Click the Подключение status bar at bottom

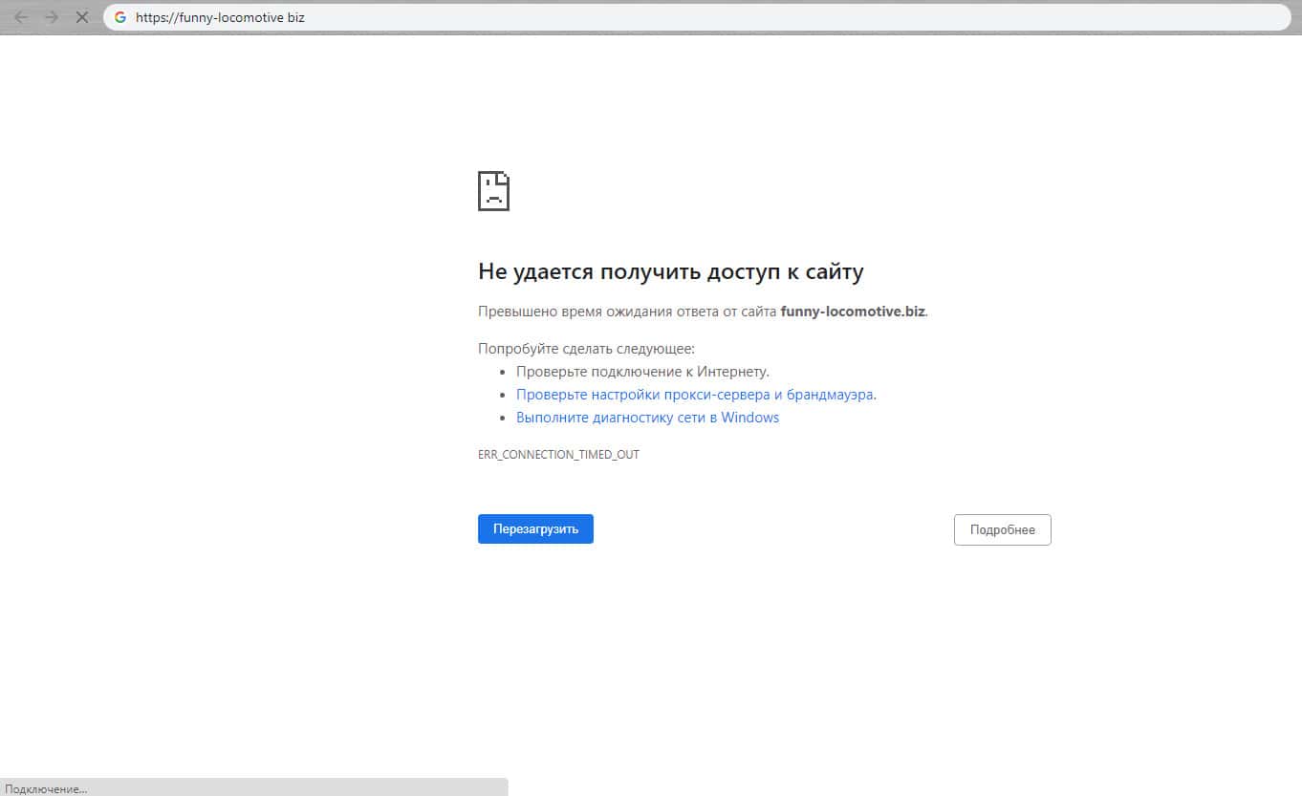tap(46, 788)
